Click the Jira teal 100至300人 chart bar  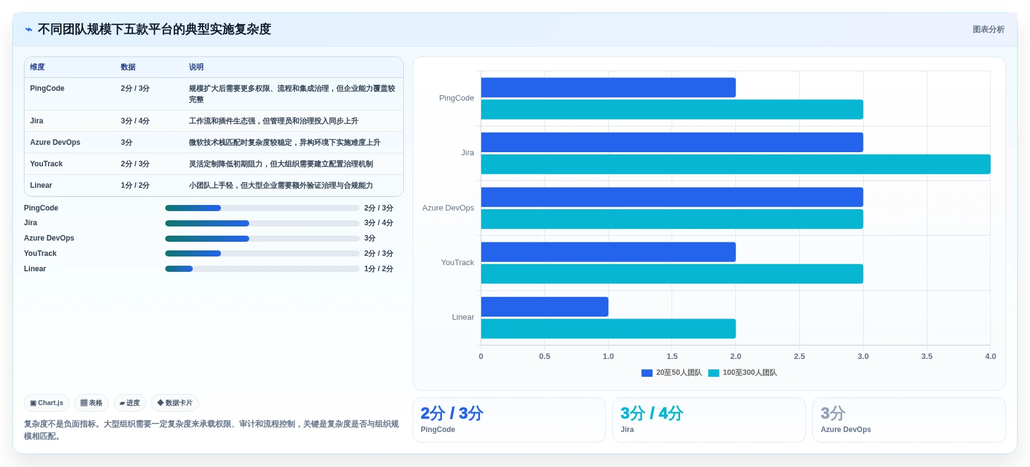(736, 164)
